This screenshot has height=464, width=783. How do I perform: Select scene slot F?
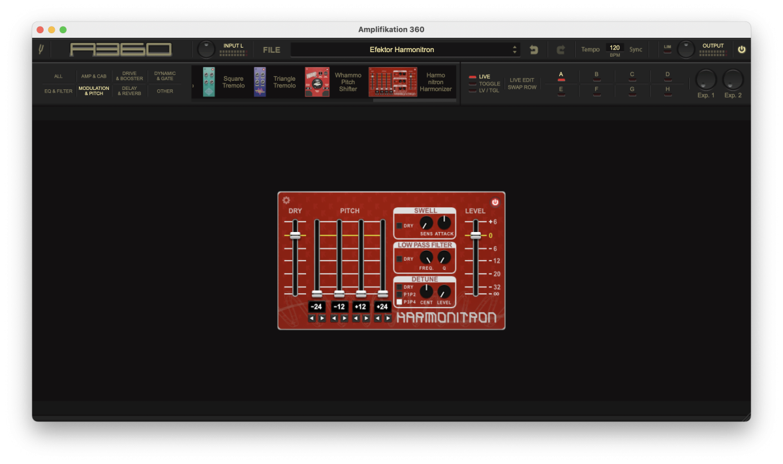596,91
